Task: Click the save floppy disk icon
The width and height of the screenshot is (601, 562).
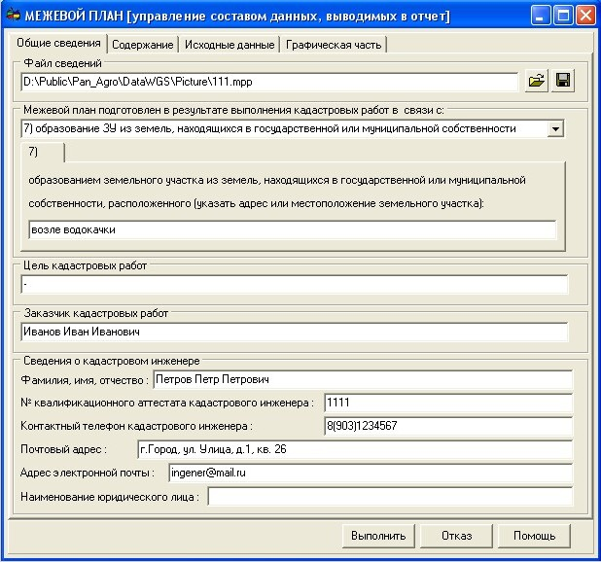Action: coord(562,82)
